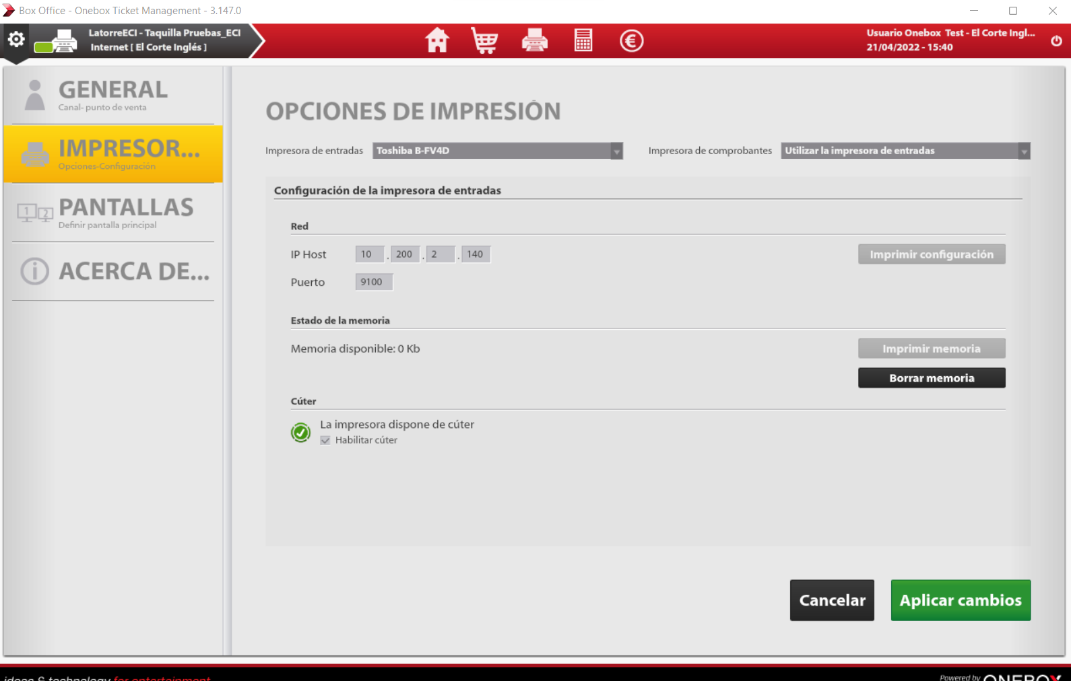
Task: Expand the Impresora de entradas dropdown
Action: (497, 151)
